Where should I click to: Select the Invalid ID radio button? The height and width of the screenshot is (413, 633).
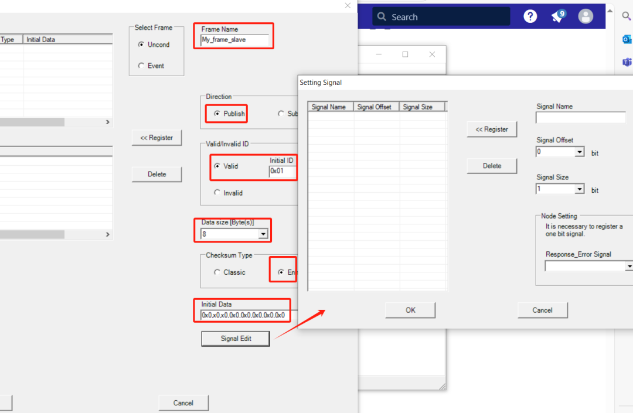pos(217,192)
